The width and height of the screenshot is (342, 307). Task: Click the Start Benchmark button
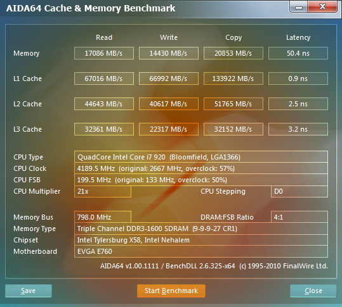point(171,291)
